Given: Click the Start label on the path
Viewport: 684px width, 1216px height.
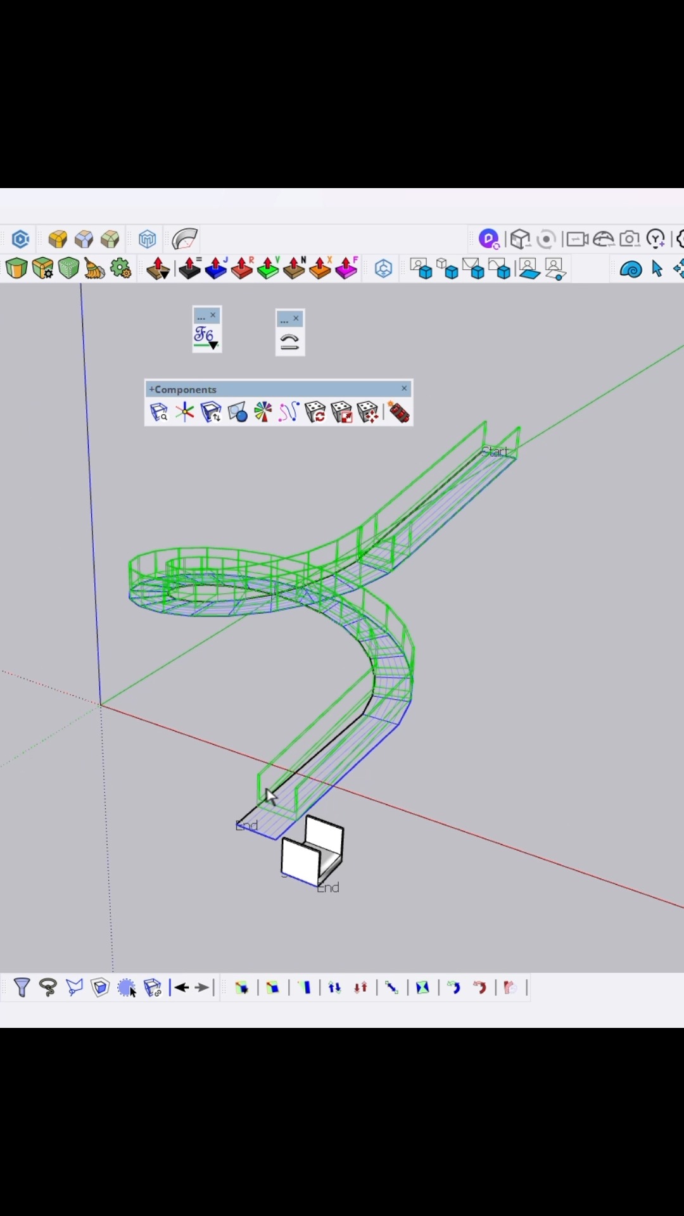Looking at the screenshot, I should coord(495,452).
